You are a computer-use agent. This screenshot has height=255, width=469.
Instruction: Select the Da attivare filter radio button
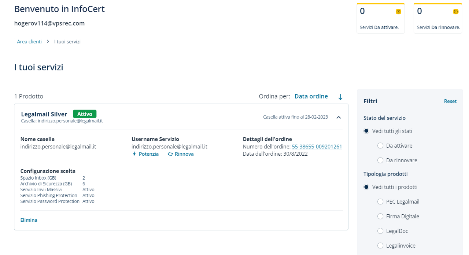380,146
